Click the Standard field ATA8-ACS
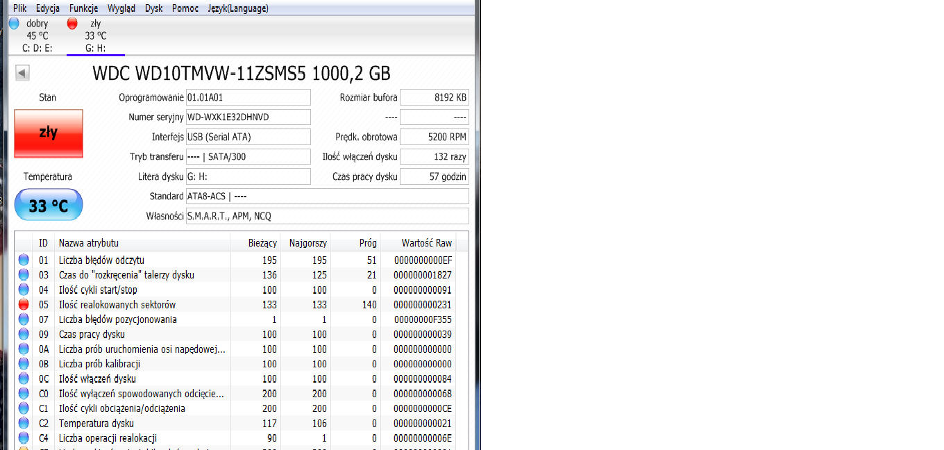This screenshot has width=944, height=450. pos(327,197)
